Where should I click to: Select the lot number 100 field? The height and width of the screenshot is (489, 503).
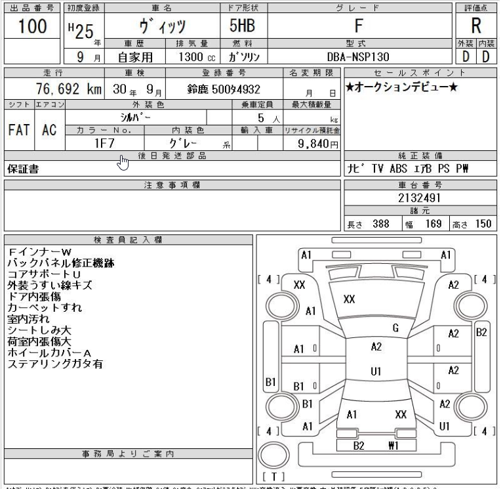[31, 31]
